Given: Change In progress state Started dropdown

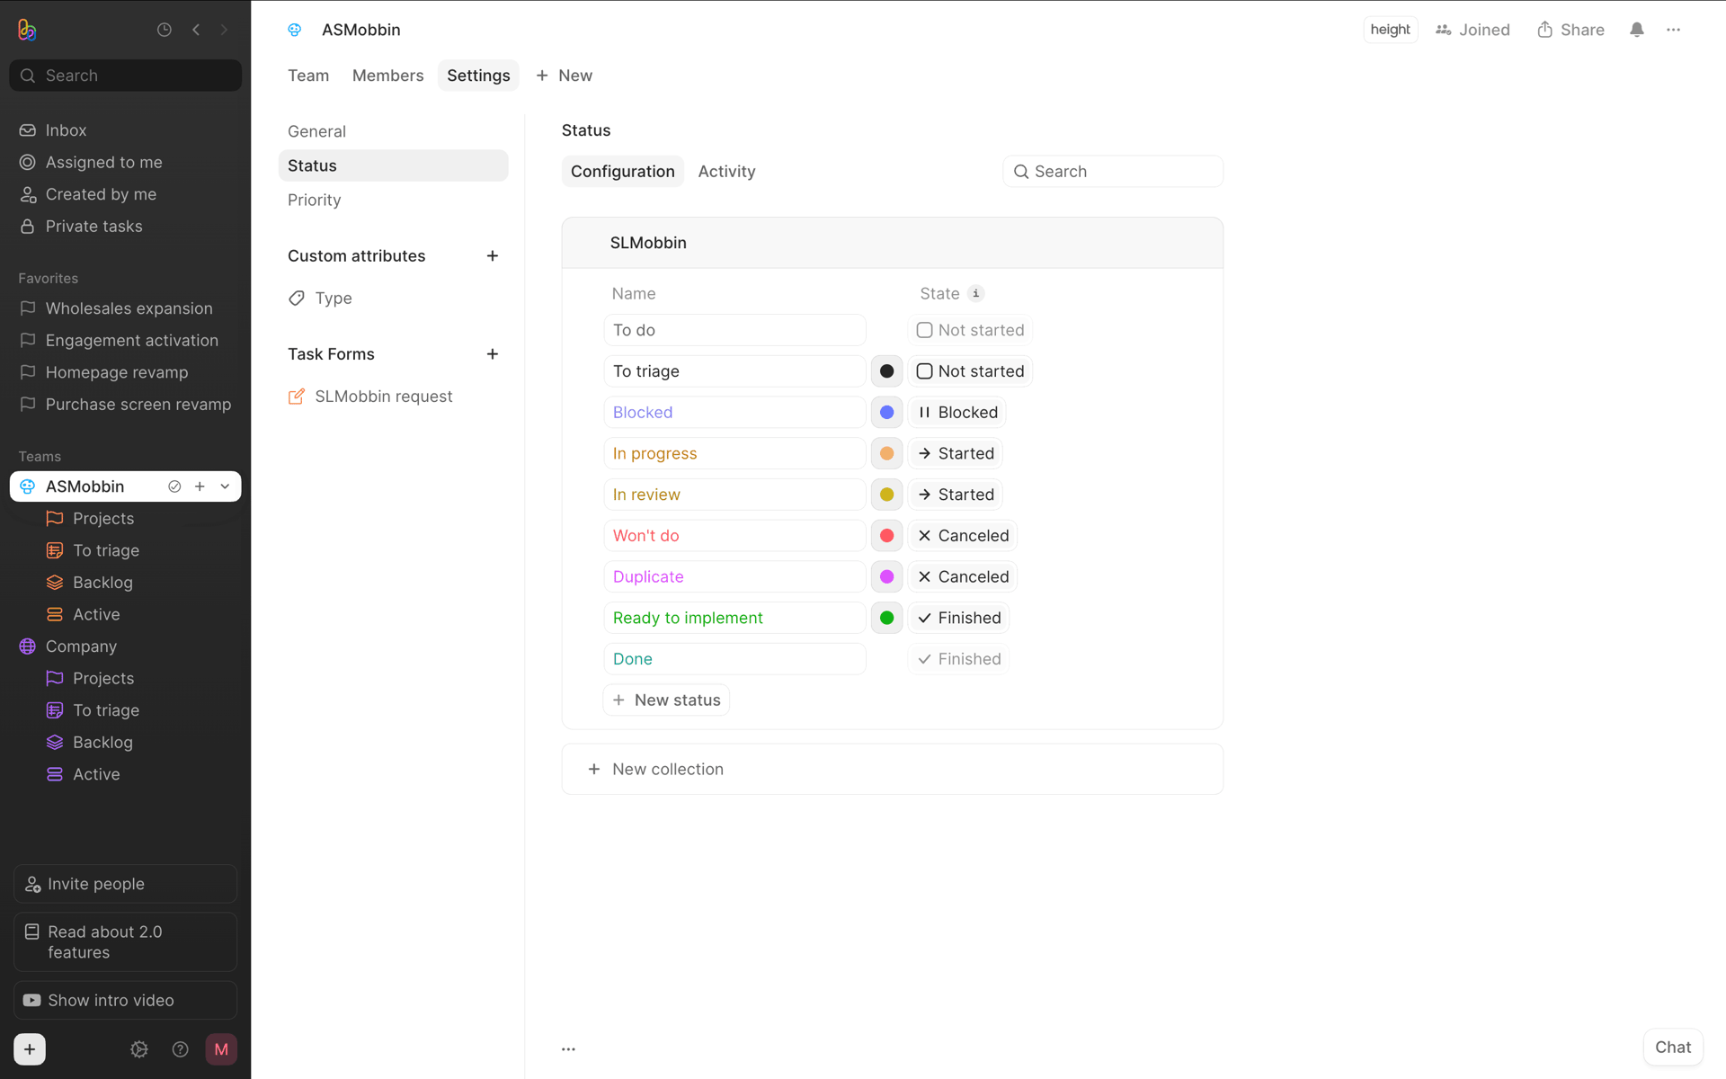Looking at the screenshot, I should coord(955,454).
